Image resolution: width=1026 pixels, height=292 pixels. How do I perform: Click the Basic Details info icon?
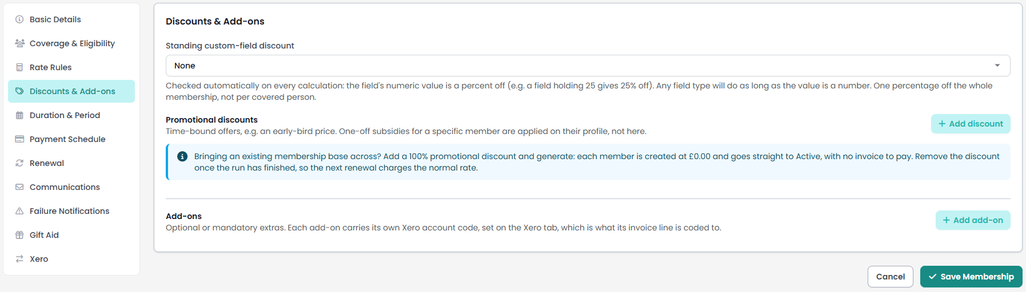(19, 19)
